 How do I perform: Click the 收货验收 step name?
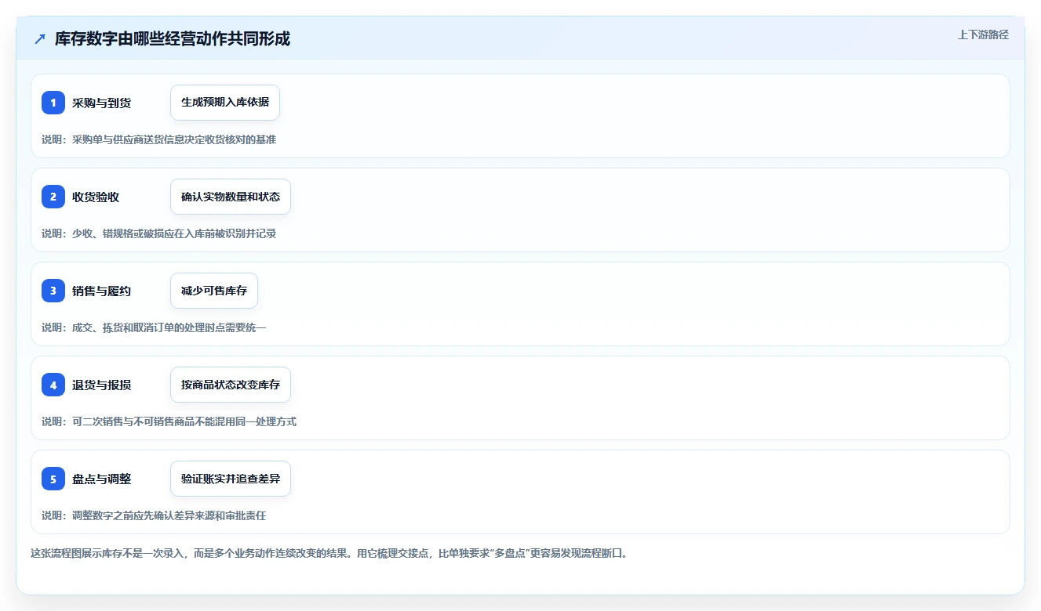(x=96, y=197)
